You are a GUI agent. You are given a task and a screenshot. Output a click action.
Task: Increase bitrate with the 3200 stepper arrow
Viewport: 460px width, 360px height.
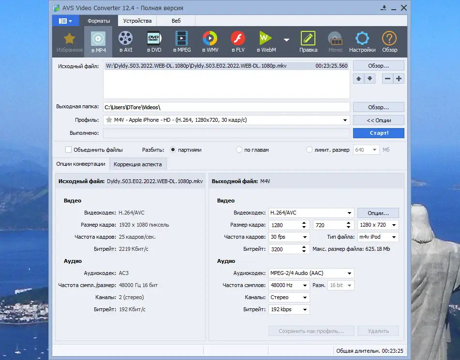tap(303, 246)
